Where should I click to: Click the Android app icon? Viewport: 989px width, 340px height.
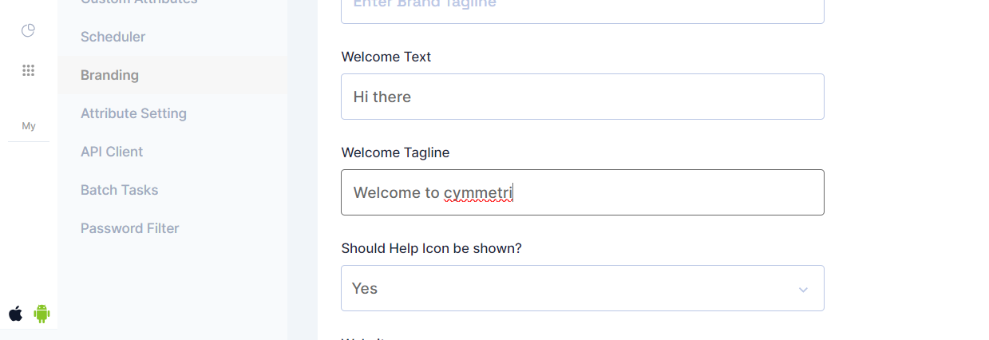tap(42, 314)
